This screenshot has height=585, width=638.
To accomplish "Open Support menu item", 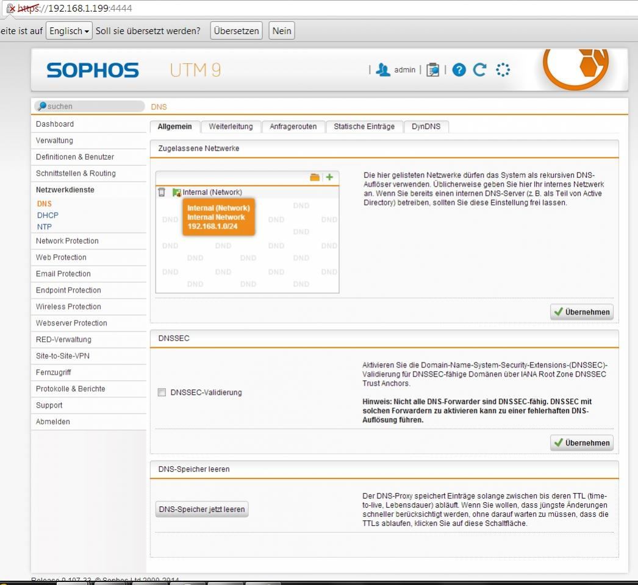I will [x=88, y=405].
